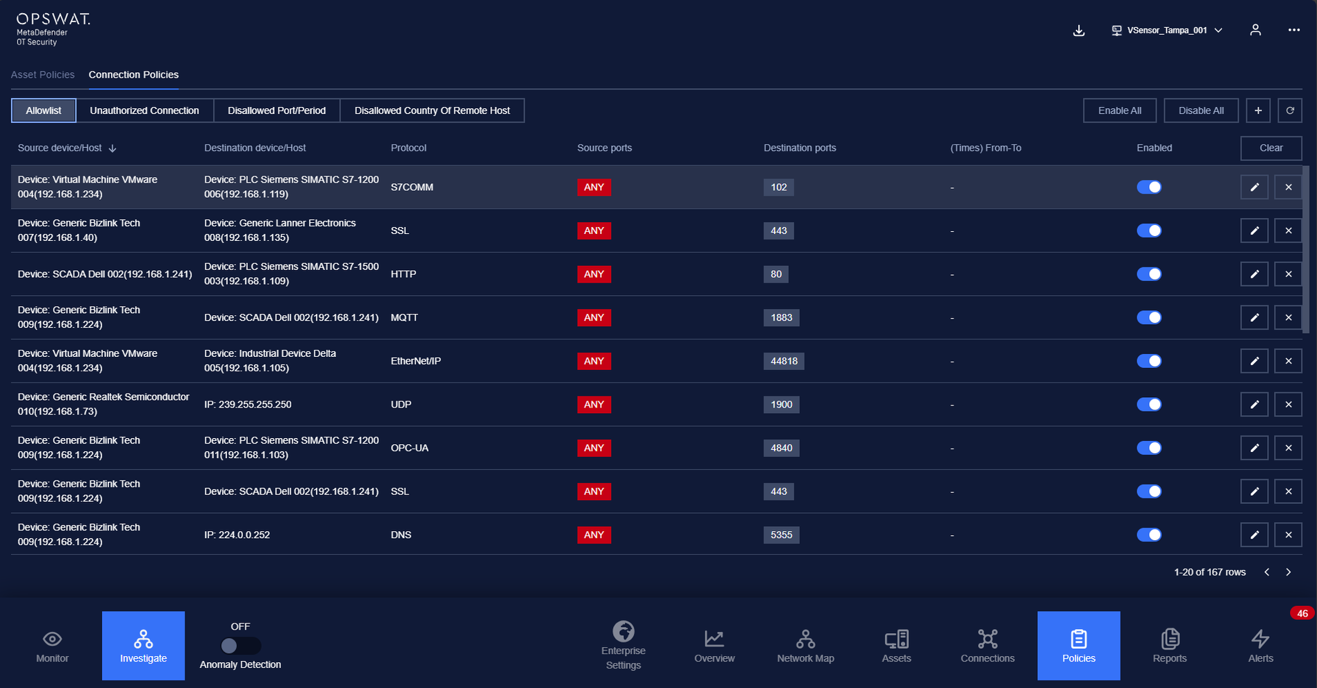Viewport: 1317px width, 688px height.
Task: Click destination port 1883 tag
Action: tap(782, 317)
